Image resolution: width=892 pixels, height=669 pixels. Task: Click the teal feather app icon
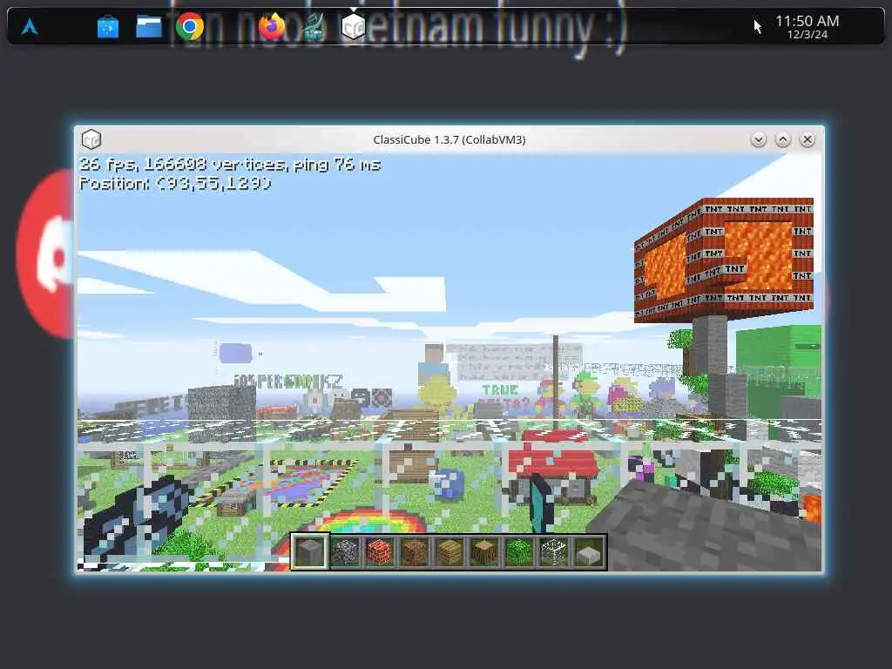(x=313, y=27)
